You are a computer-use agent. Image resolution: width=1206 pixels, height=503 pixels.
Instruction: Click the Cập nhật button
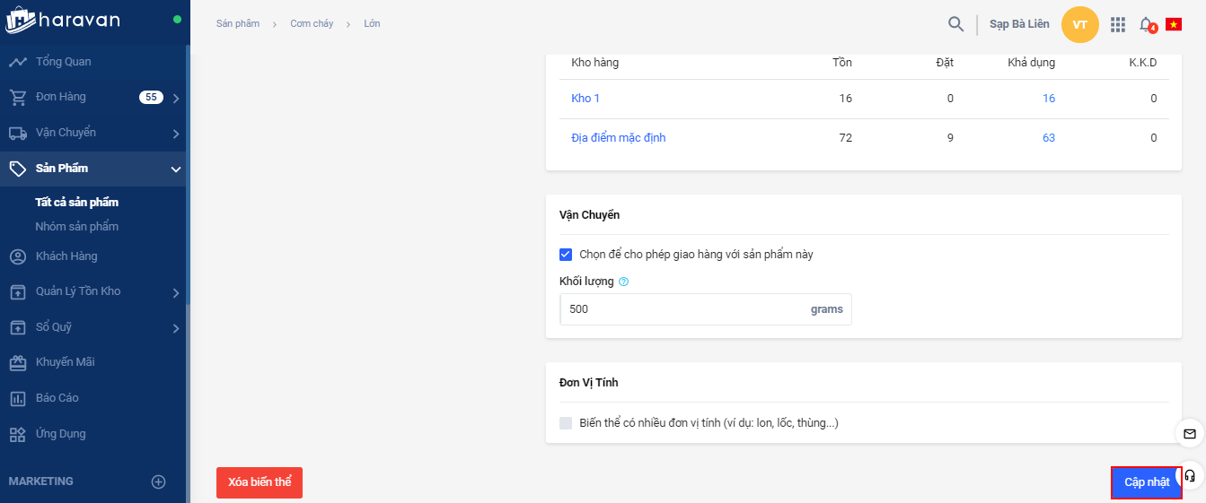[1147, 482]
